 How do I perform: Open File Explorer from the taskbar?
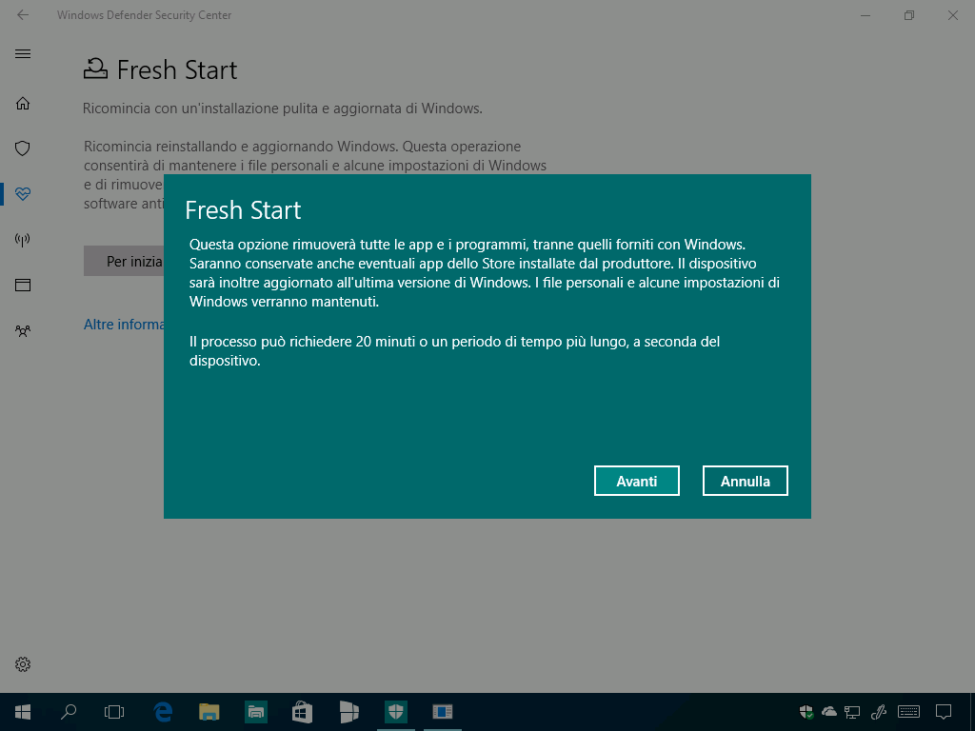pos(209,712)
